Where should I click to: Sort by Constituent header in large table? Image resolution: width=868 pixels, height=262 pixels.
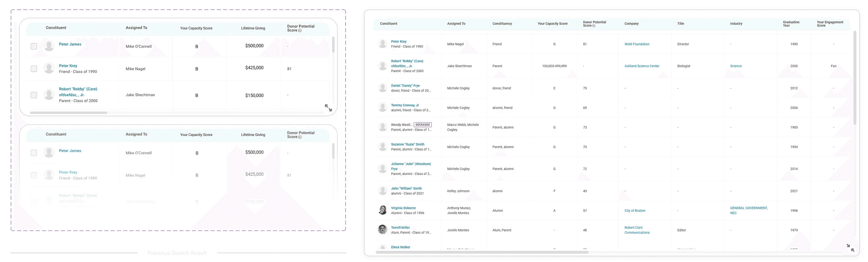coord(389,24)
